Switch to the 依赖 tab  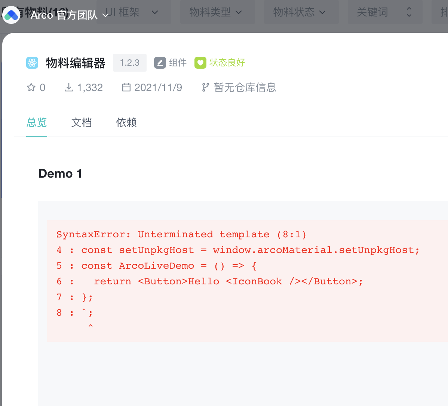[x=126, y=123]
